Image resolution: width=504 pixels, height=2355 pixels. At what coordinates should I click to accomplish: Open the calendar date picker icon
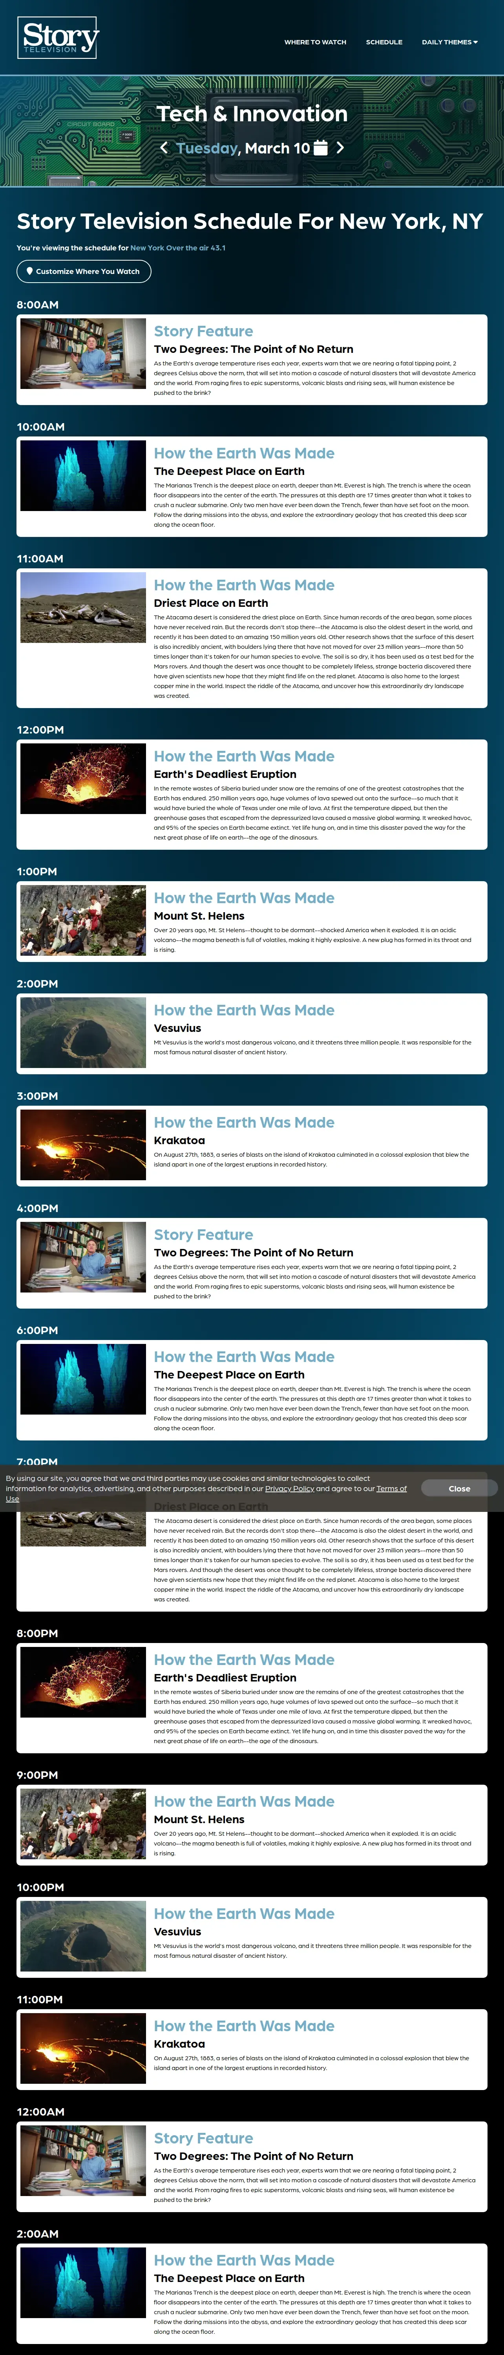(x=320, y=148)
